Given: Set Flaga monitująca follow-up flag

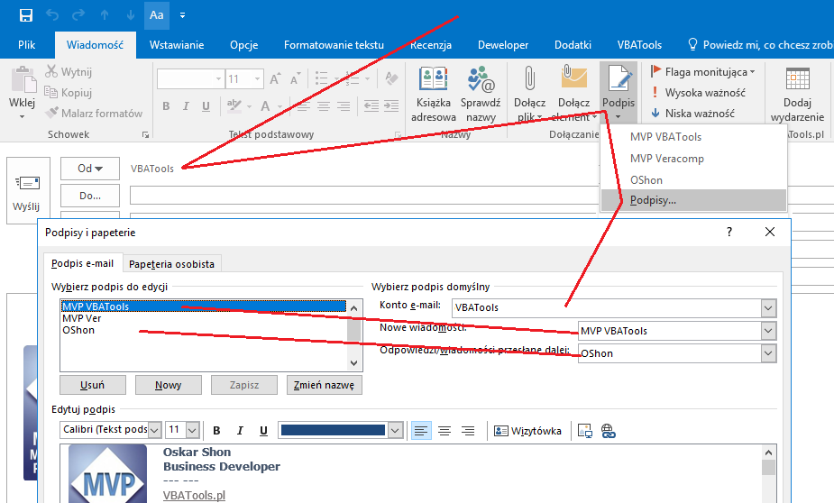Looking at the screenshot, I should [x=703, y=72].
